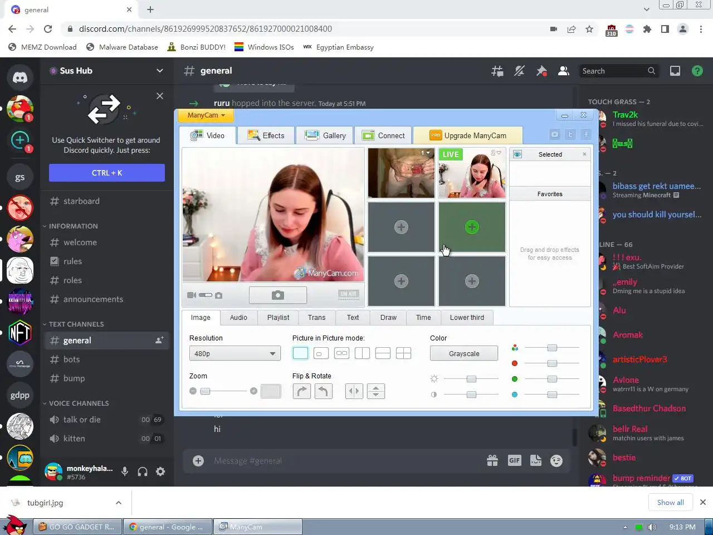Attach a file with the plus button
The image size is (713, 535).
(198, 461)
